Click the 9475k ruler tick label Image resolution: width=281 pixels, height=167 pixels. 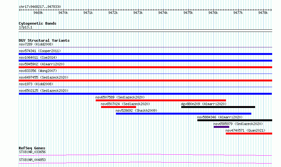coord(188,13)
